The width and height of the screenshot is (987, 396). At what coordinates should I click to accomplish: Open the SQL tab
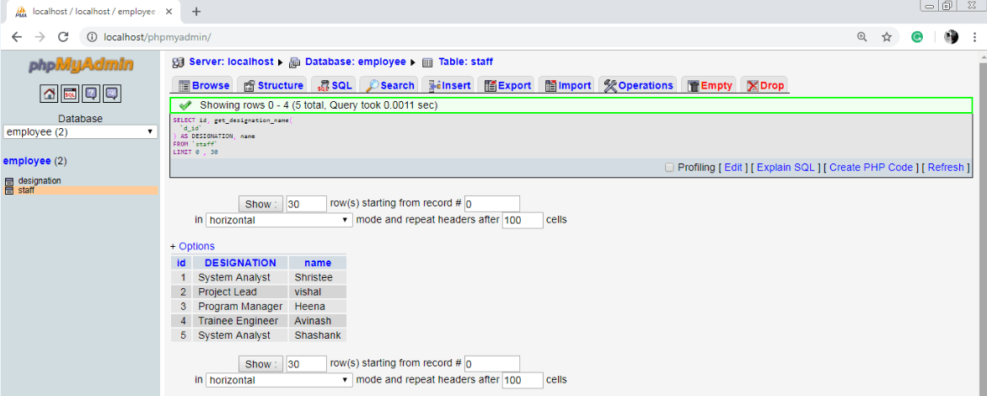[335, 86]
